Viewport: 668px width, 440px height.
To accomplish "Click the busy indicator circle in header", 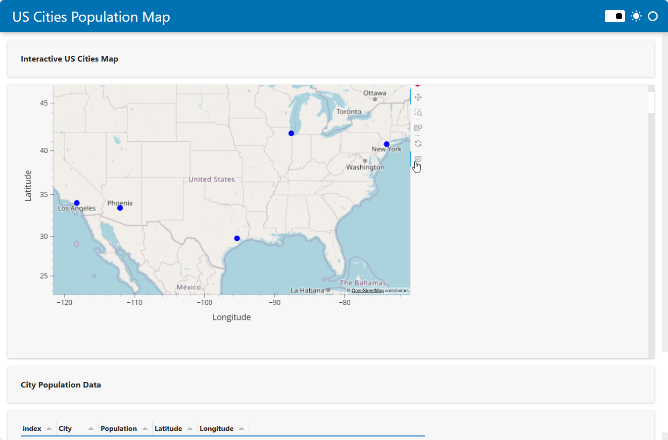I will 653,16.
